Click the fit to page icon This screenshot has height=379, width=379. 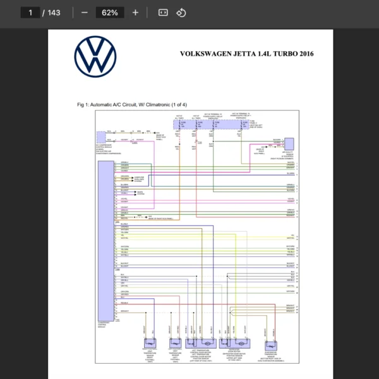pos(163,13)
